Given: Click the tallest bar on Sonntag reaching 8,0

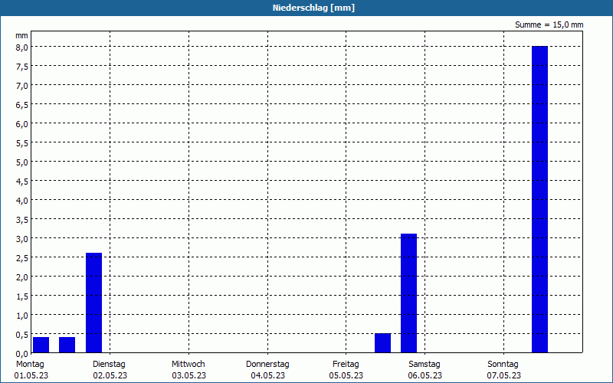Looking at the screenshot, I should [539, 199].
